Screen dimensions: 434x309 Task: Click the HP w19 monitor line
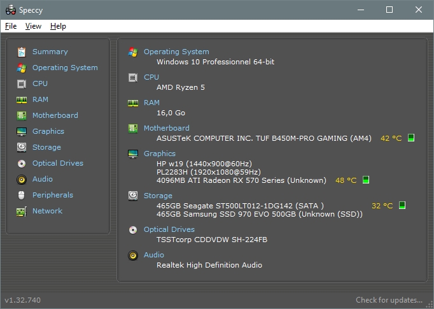click(204, 164)
